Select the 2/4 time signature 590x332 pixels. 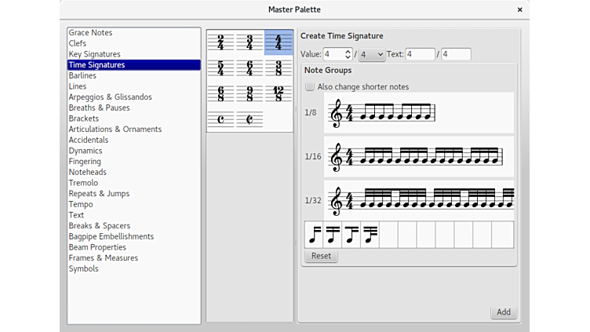coord(220,42)
